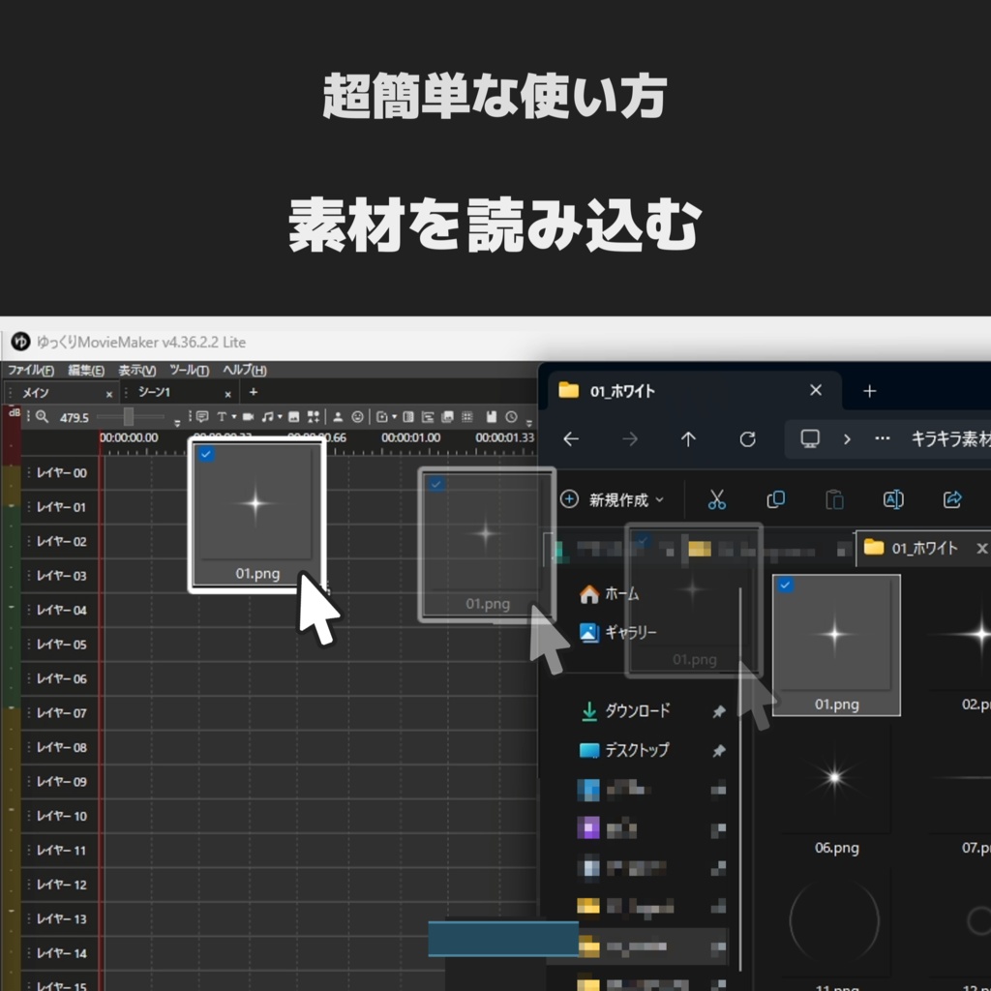
Task: Refresh the Explorer folder view
Action: pyautogui.click(x=748, y=438)
